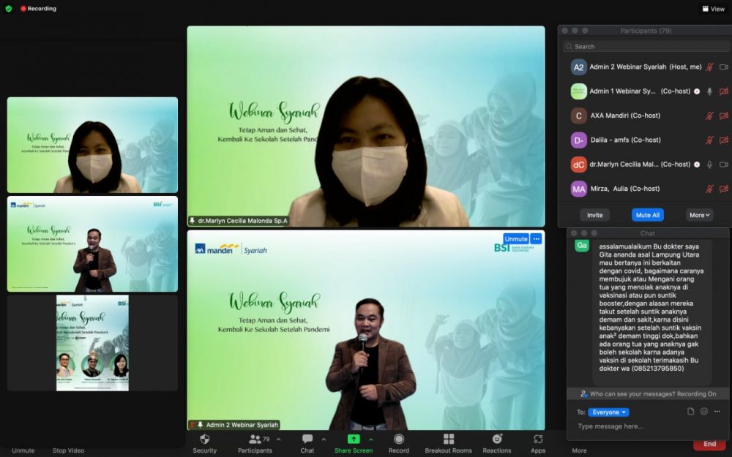Toggle the Chat panel from toolbar

click(307, 439)
